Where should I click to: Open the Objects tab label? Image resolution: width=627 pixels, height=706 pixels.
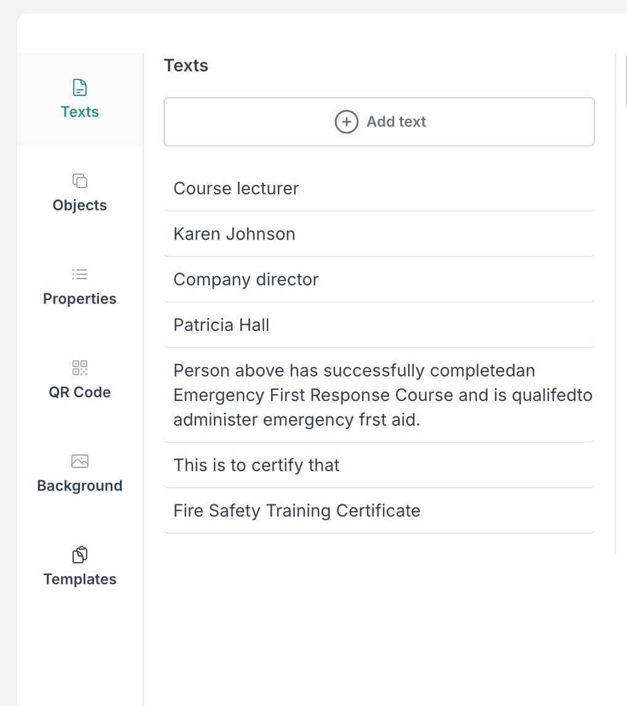(x=80, y=205)
